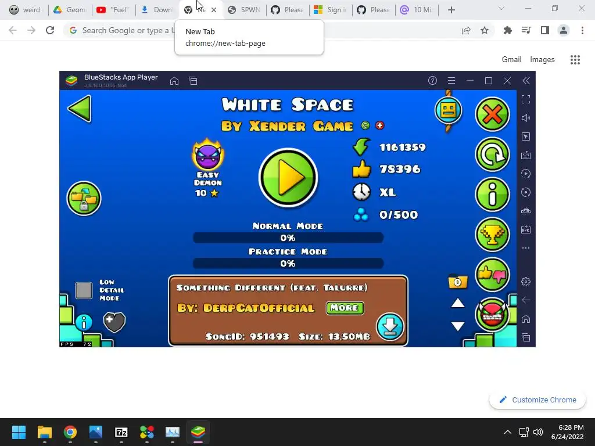Open Chrome extensions puzzle icon
The height and width of the screenshot is (446, 595).
(x=507, y=30)
